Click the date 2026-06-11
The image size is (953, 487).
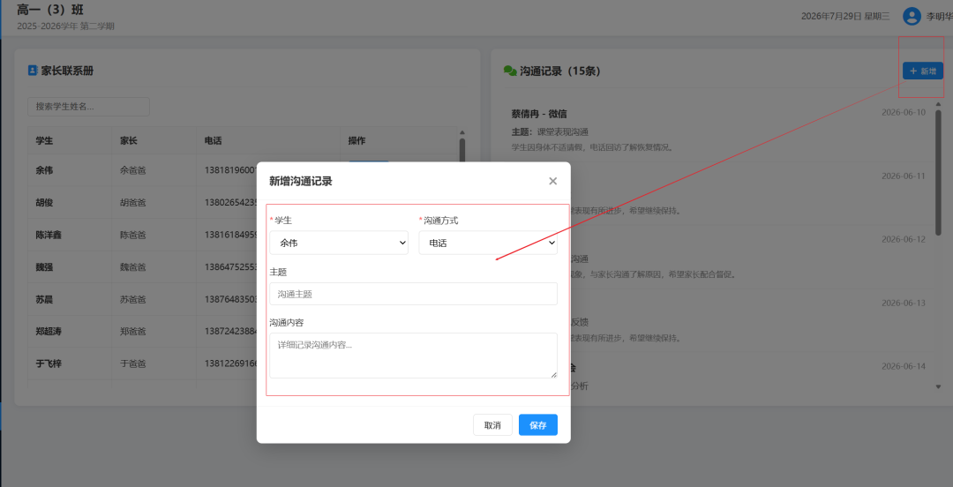coord(904,176)
